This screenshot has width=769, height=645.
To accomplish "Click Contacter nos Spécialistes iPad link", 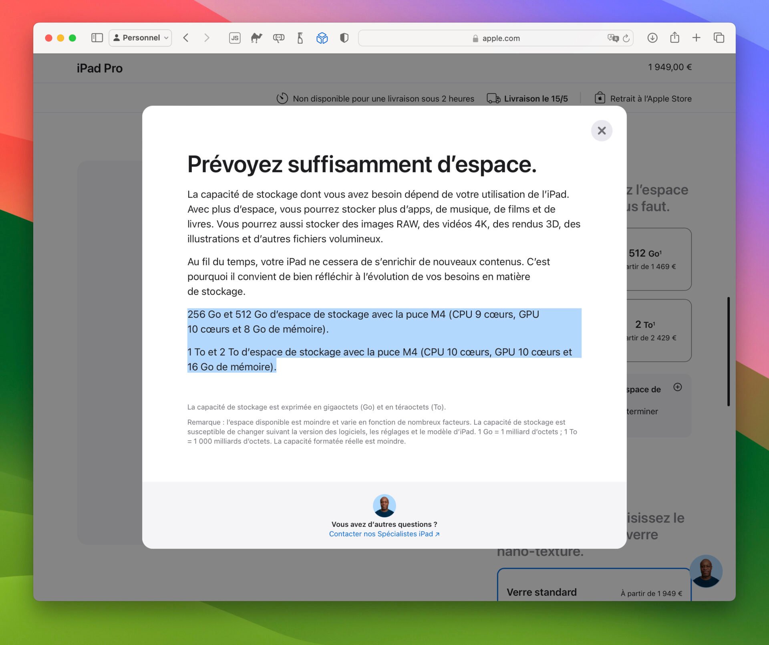I will click(384, 534).
